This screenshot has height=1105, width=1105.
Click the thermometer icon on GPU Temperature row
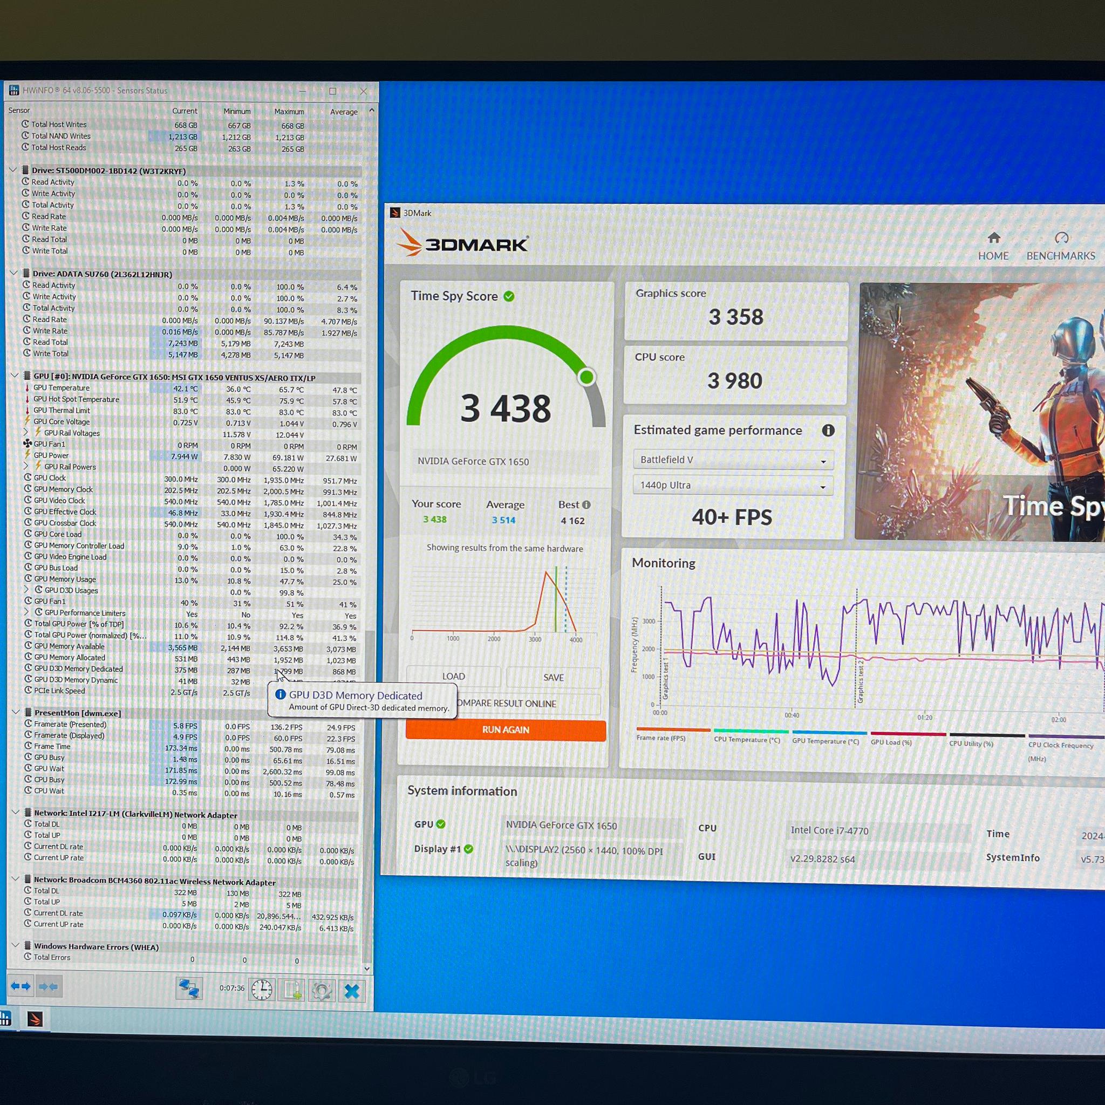click(x=27, y=388)
